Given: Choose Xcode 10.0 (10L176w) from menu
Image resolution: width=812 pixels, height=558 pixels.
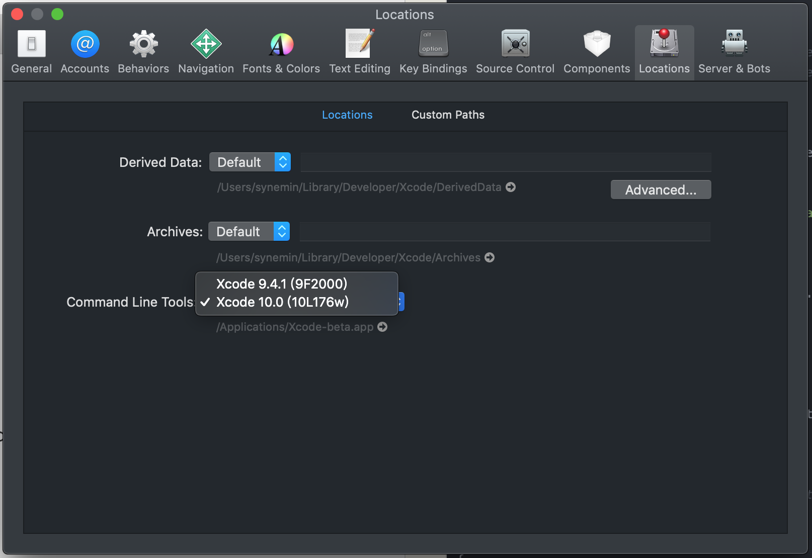Looking at the screenshot, I should 297,302.
